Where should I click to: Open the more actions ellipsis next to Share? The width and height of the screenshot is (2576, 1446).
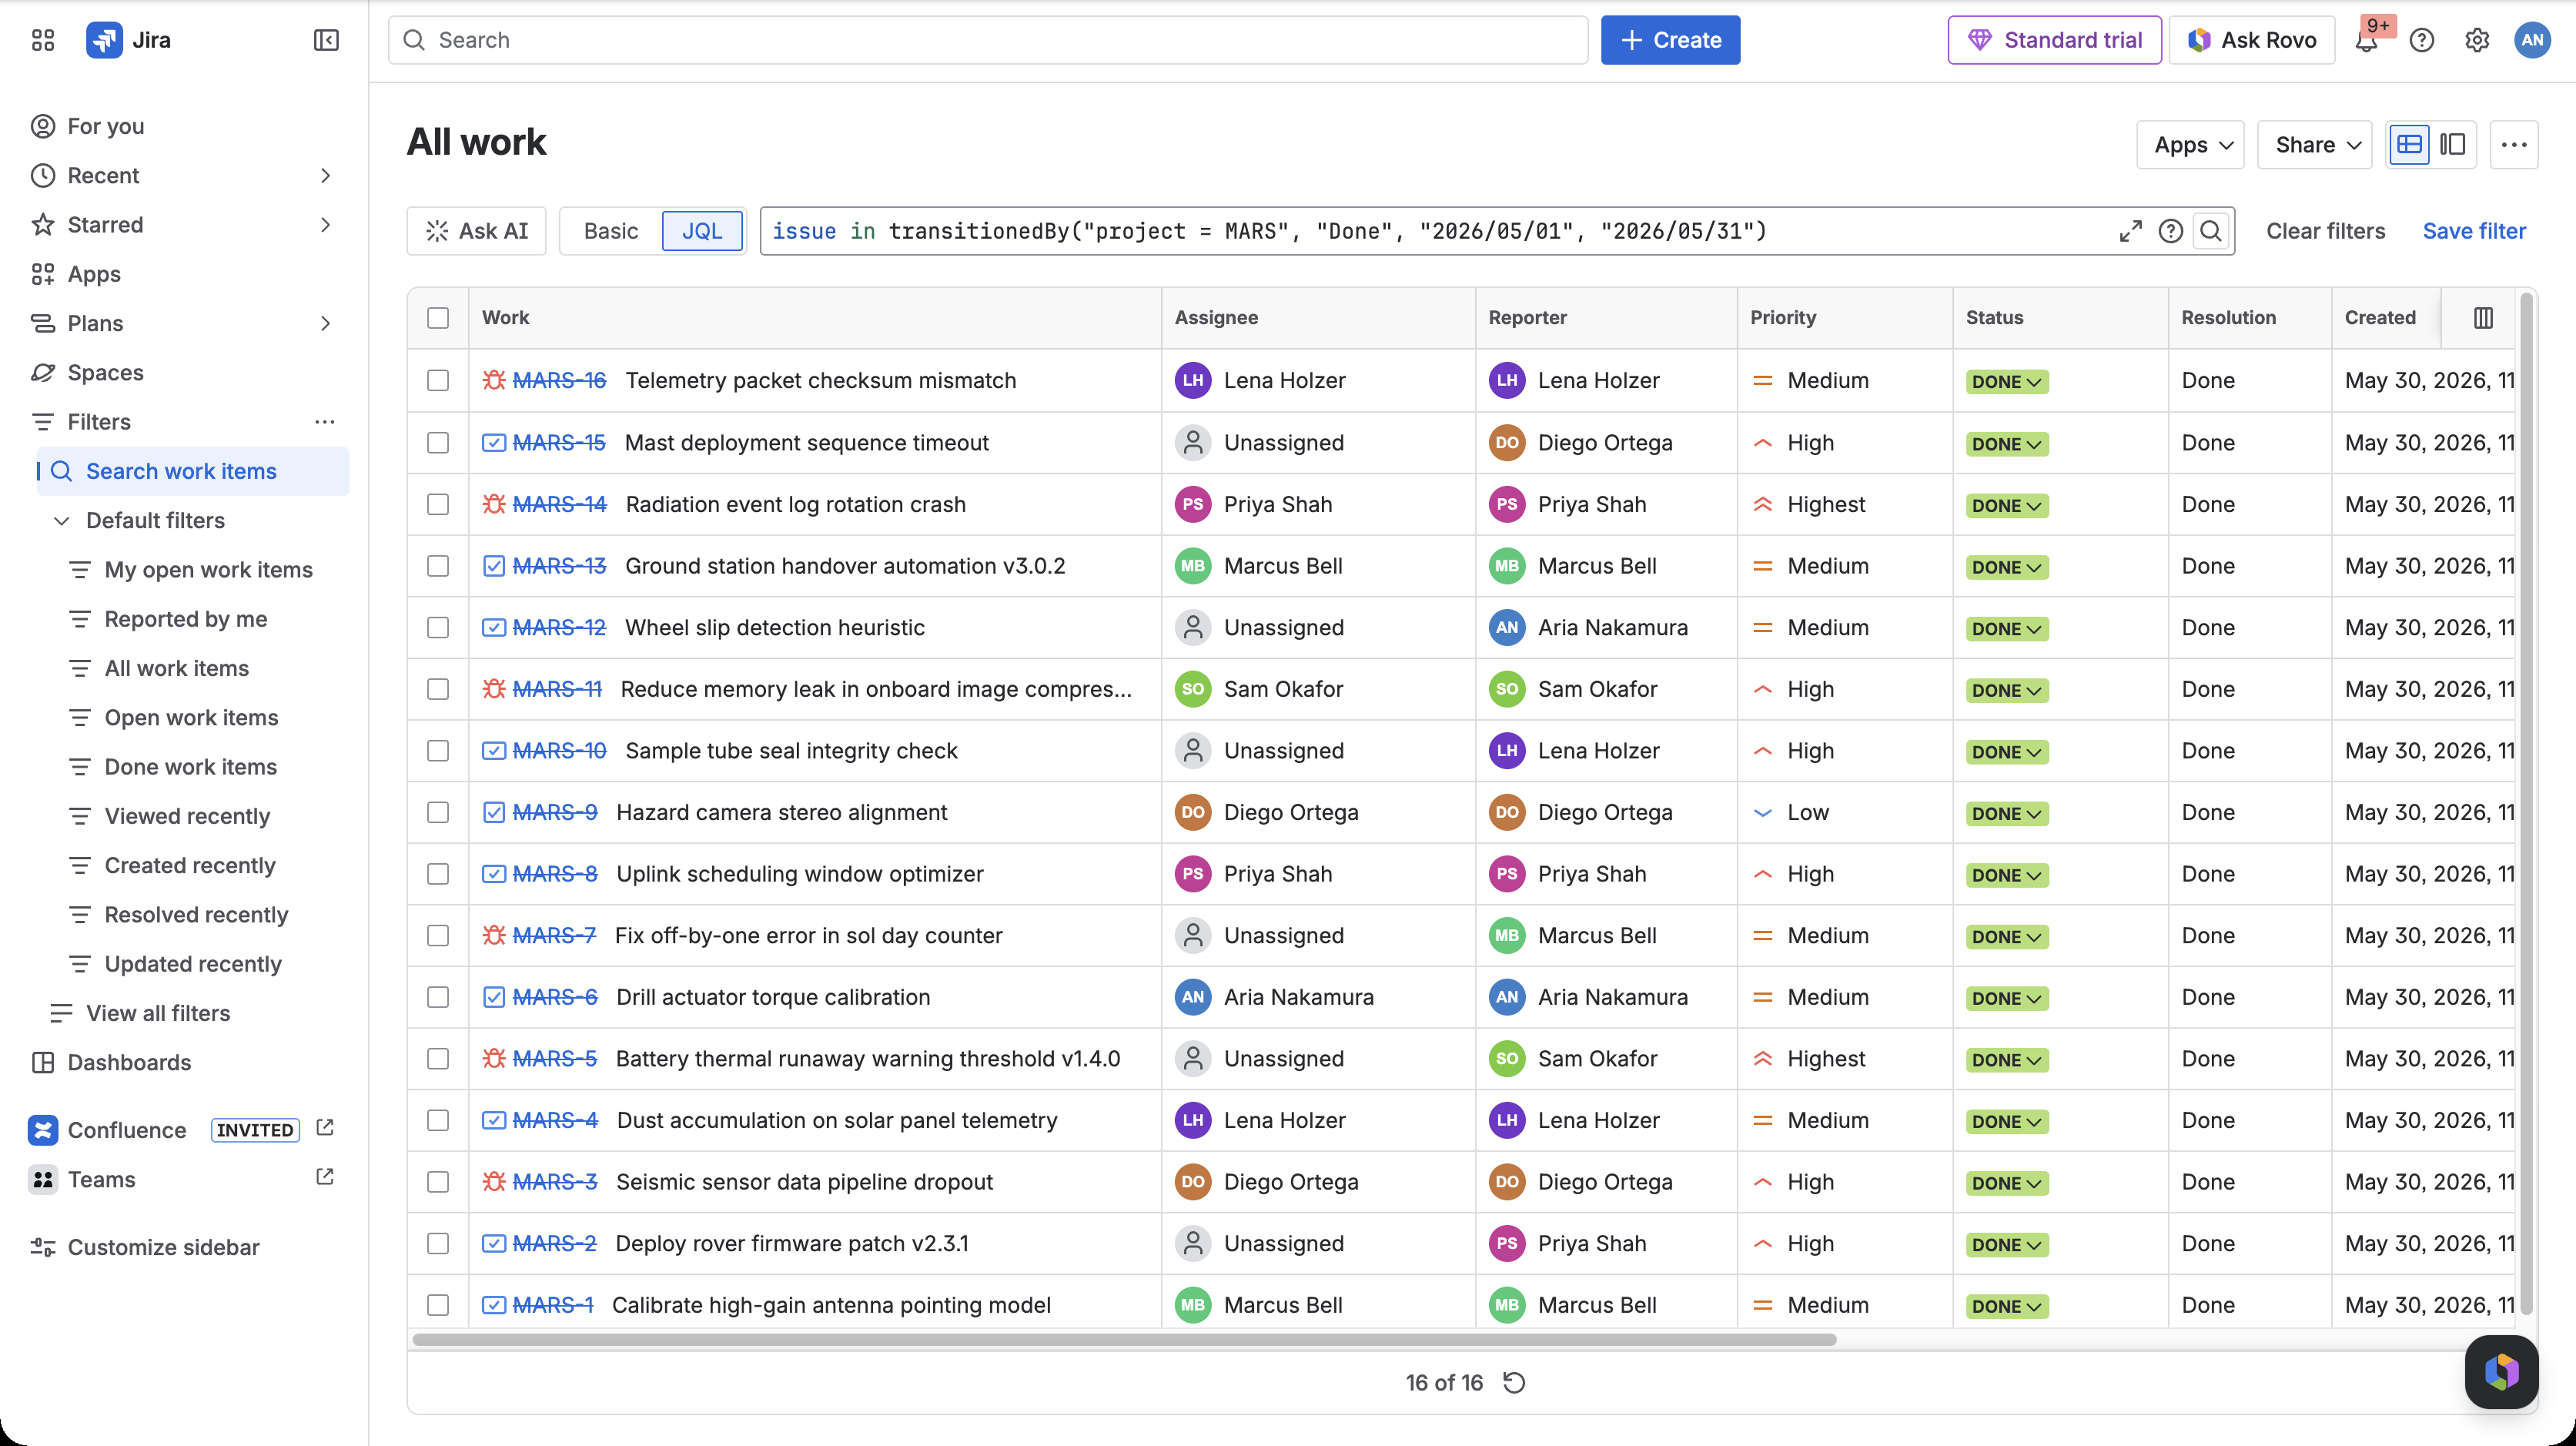2514,145
